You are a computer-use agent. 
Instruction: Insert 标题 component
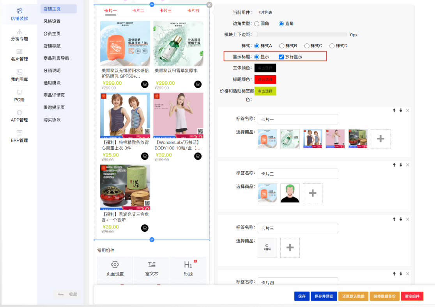coord(188,268)
